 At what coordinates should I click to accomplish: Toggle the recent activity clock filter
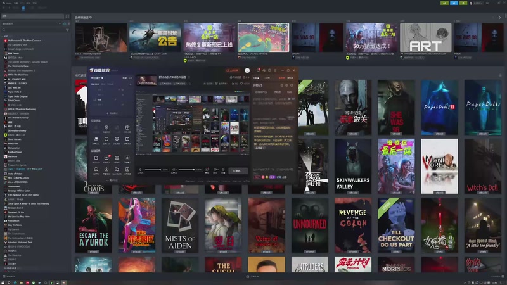tap(65, 24)
